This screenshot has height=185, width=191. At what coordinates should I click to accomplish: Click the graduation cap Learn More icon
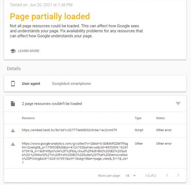click(13, 51)
